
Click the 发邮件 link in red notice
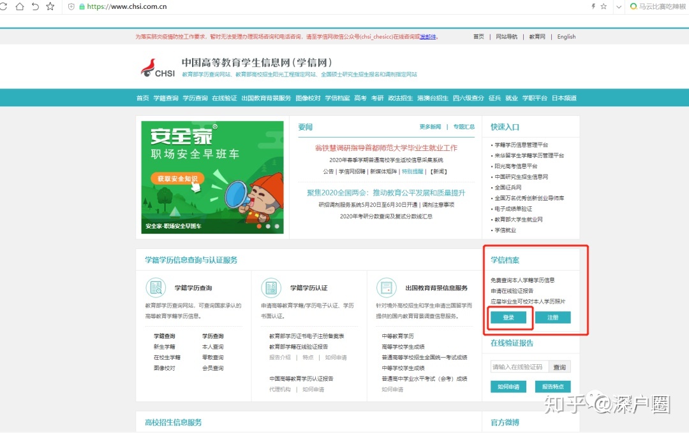coord(428,37)
